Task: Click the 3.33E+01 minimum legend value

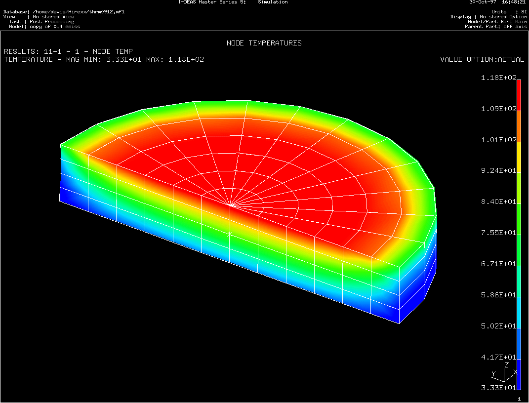Action: 497,388
